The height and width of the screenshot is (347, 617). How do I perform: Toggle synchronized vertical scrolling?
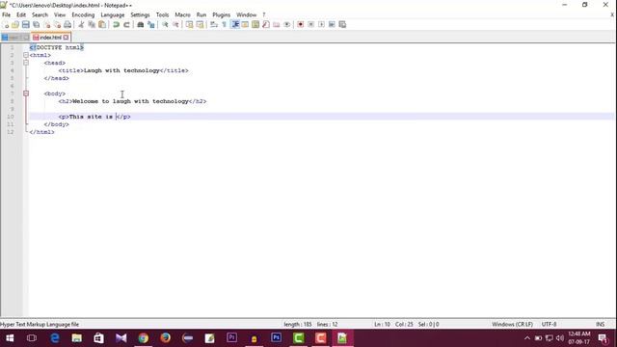(189, 25)
